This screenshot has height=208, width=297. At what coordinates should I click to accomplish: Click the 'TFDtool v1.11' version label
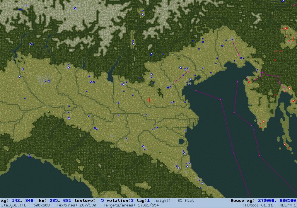tap(259, 205)
